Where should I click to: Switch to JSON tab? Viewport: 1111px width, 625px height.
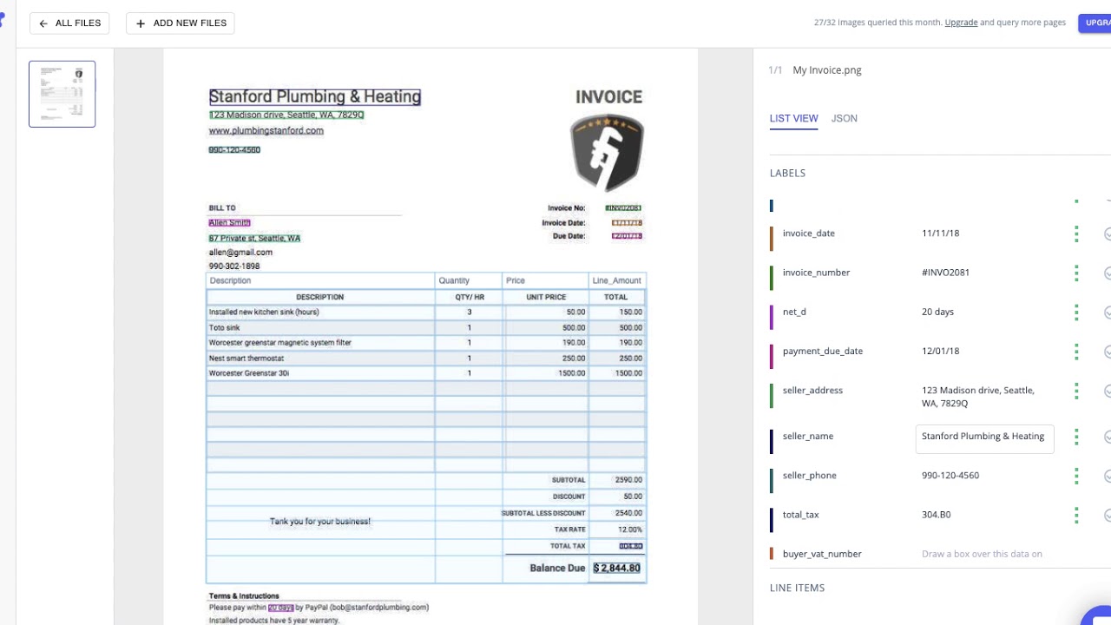(844, 118)
